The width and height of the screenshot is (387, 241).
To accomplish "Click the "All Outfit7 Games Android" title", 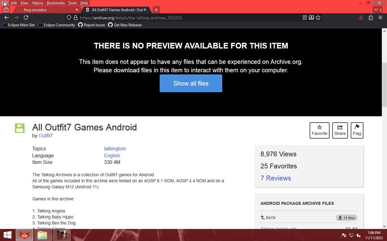I will (85, 127).
